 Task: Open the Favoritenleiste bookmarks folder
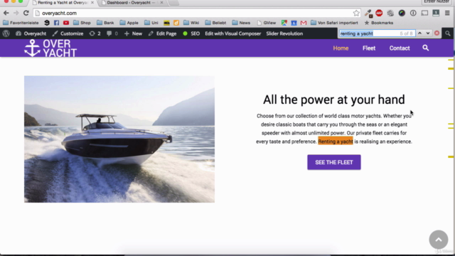click(21, 23)
